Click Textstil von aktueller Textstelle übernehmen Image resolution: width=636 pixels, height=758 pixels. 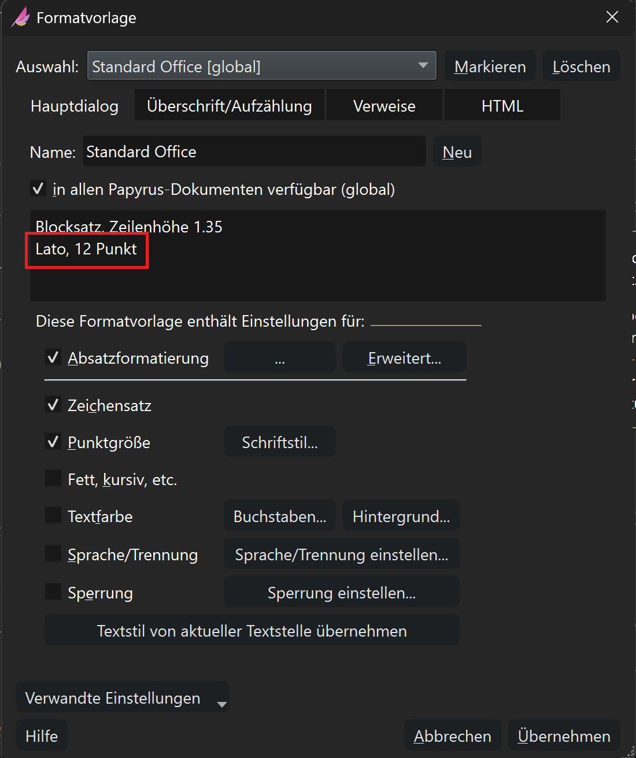point(252,631)
